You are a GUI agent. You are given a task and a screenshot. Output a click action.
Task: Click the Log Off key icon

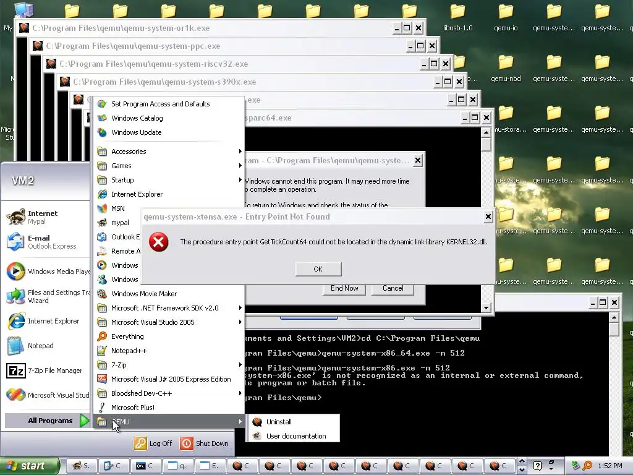point(140,443)
